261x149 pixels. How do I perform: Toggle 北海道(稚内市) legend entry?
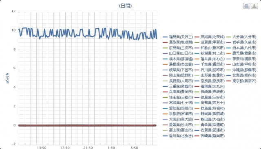click(241, 75)
